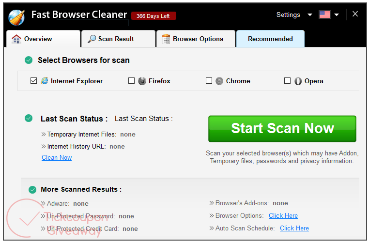
Task: Click the Internet Explorer label text
Action: pos(77,81)
